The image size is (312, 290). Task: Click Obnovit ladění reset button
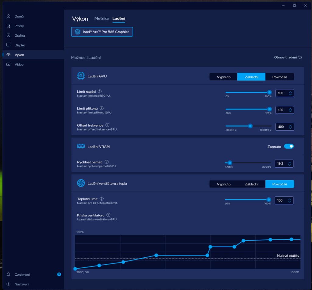[288, 57]
